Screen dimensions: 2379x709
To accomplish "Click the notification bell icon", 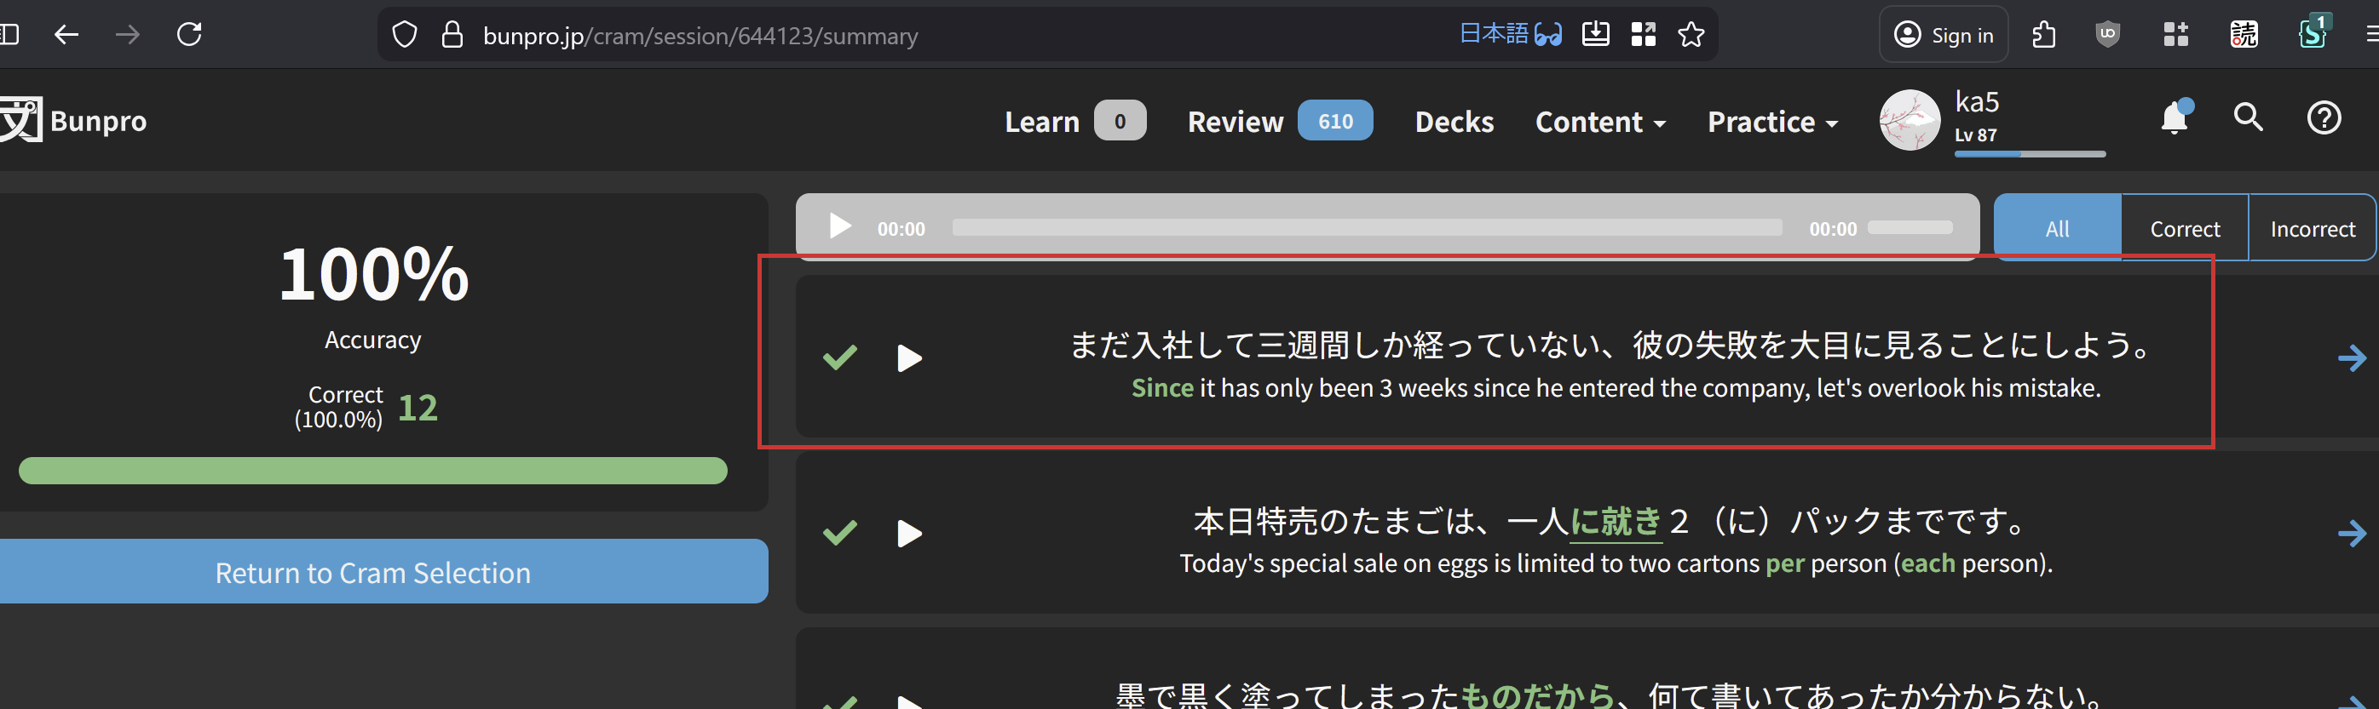I will [2174, 118].
